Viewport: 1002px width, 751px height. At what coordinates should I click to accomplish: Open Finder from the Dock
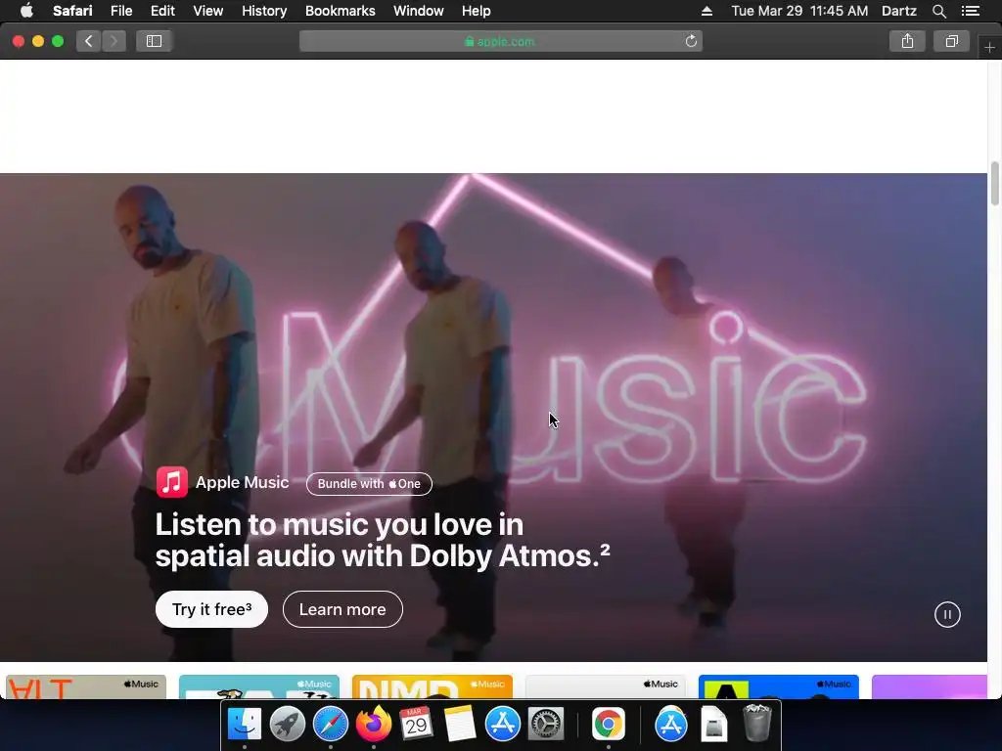(245, 725)
